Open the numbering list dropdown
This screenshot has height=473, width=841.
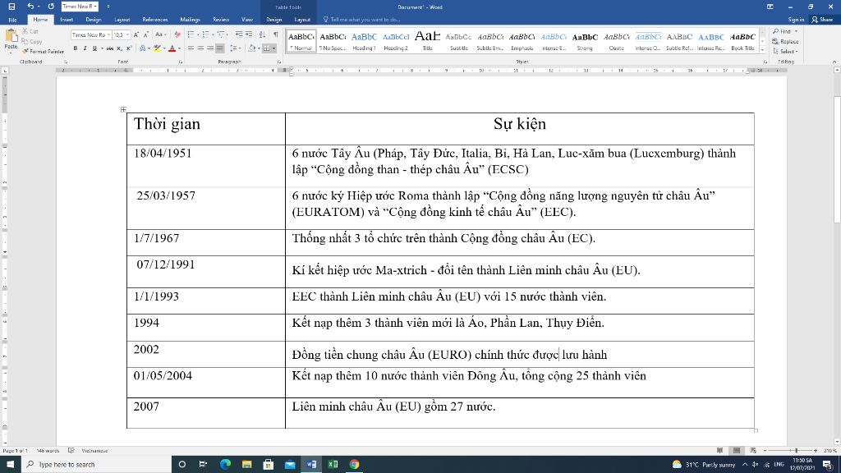click(x=213, y=34)
